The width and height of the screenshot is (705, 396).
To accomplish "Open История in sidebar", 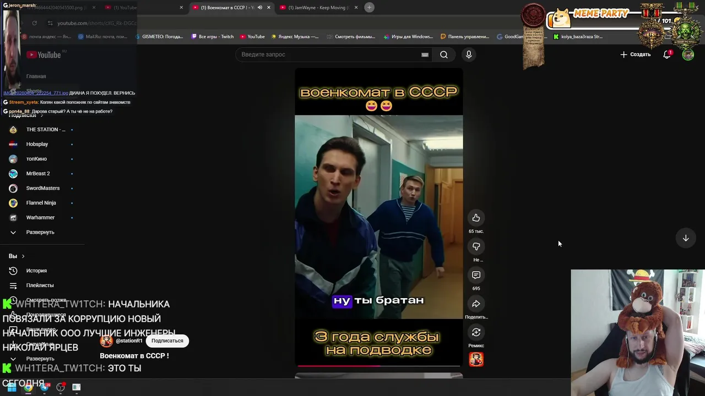I will 36,271.
